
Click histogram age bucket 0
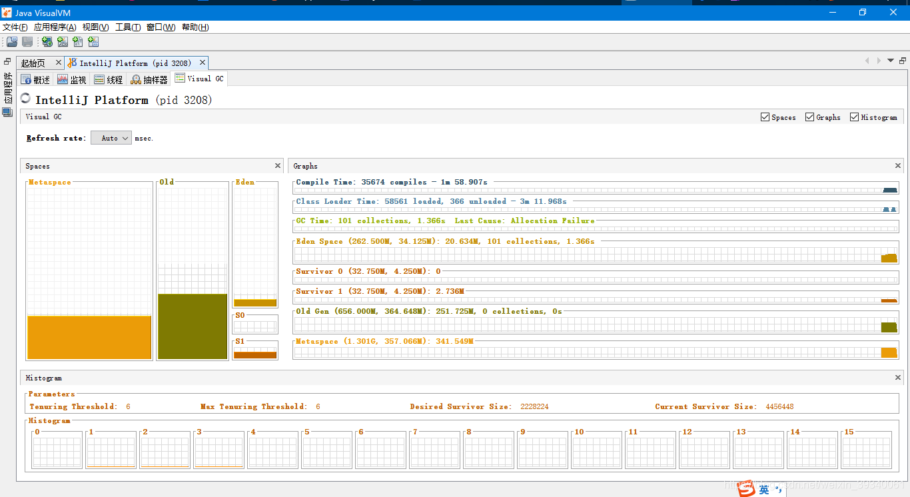coord(57,450)
